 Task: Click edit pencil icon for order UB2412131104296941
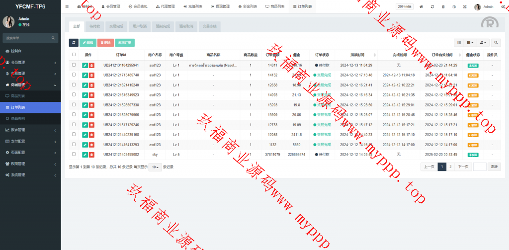(85, 65)
